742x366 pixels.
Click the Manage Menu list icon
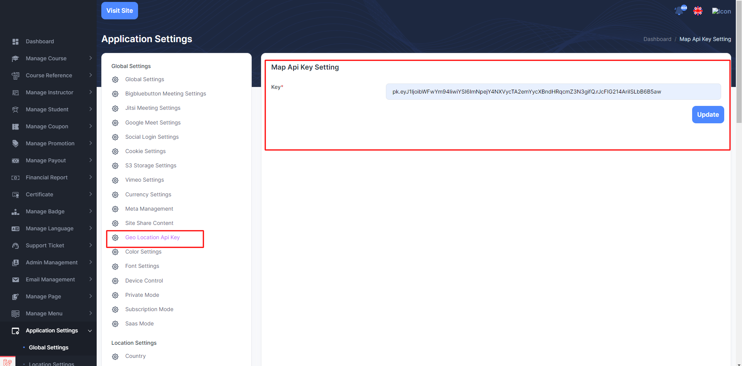pyautogui.click(x=15, y=313)
